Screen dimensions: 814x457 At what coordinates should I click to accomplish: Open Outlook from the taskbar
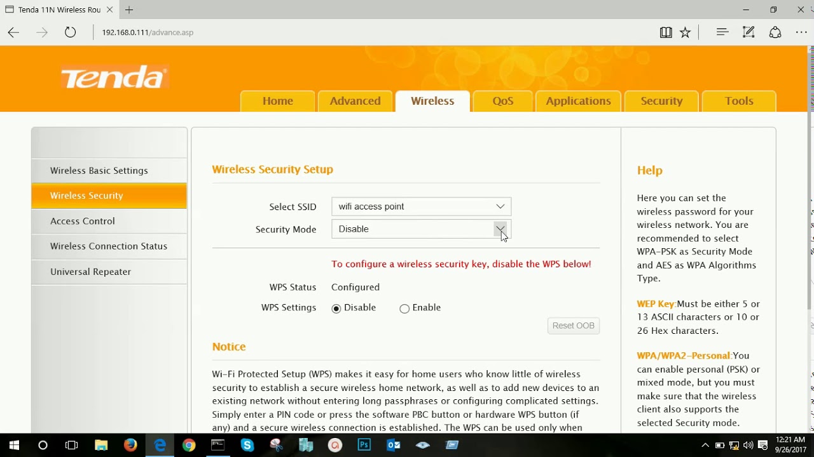[394, 445]
